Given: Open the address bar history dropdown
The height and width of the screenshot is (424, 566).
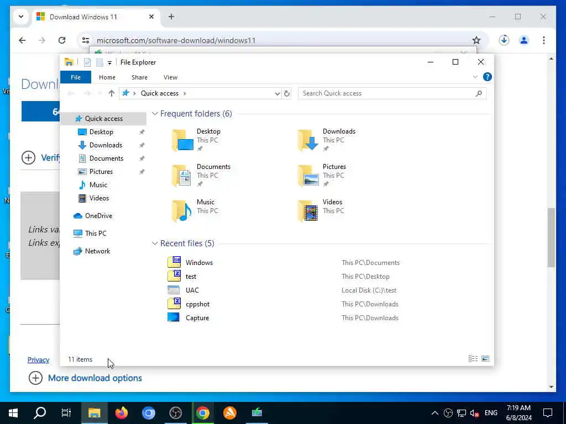Looking at the screenshot, I should (x=277, y=93).
